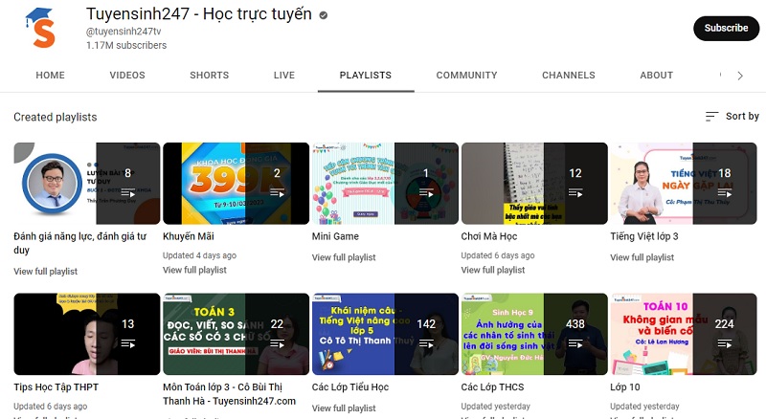
Task: Click playlist queue icon on Tiếng Việt lớp 3 thumbnail
Action: click(724, 192)
